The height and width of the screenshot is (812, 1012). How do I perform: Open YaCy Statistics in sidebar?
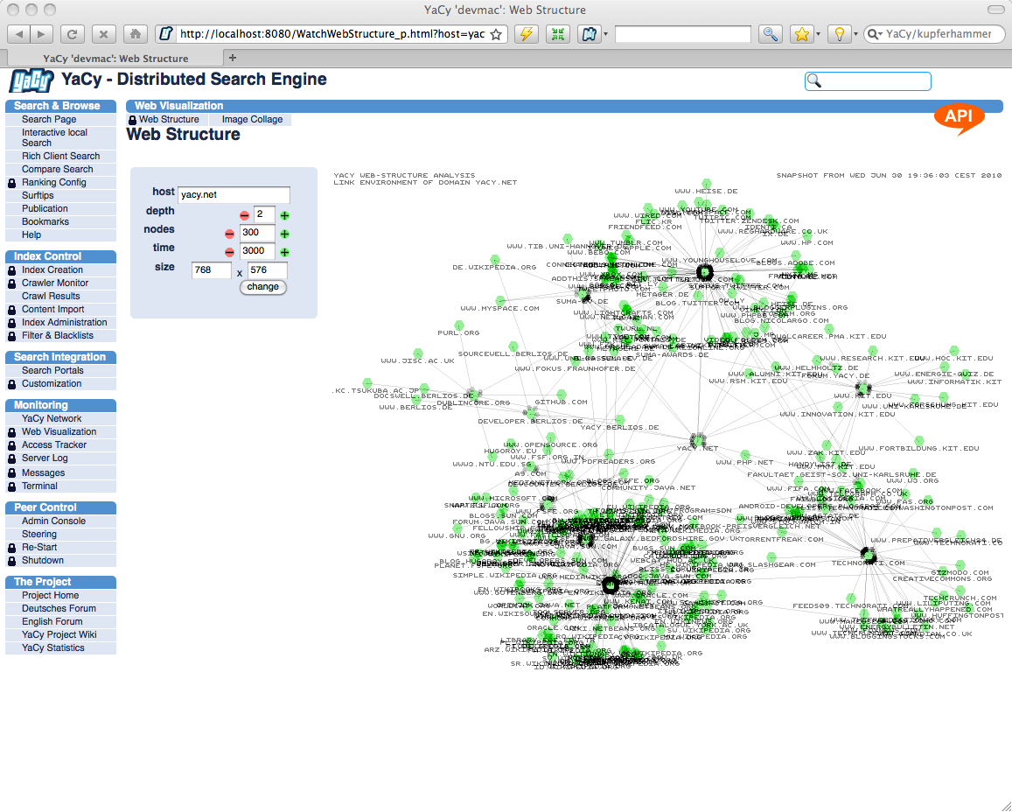53,647
